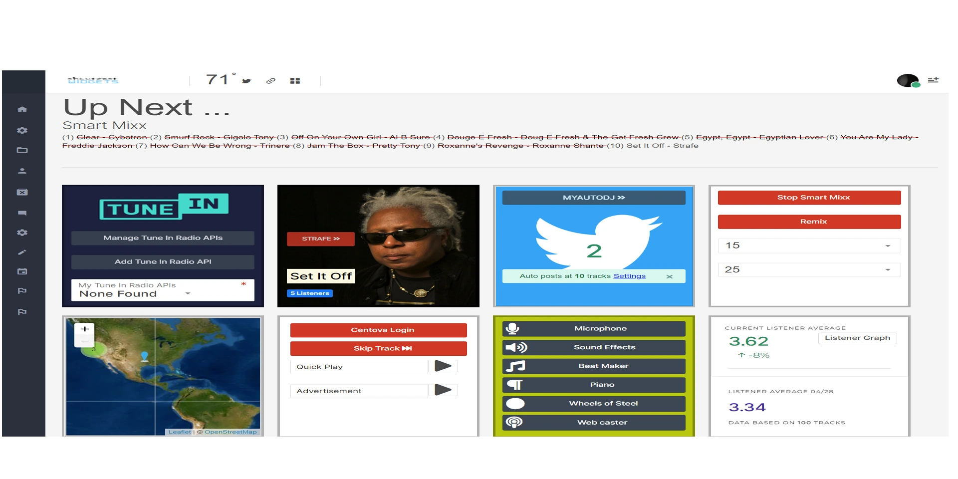
Task: Click the Remix button
Action: point(809,222)
